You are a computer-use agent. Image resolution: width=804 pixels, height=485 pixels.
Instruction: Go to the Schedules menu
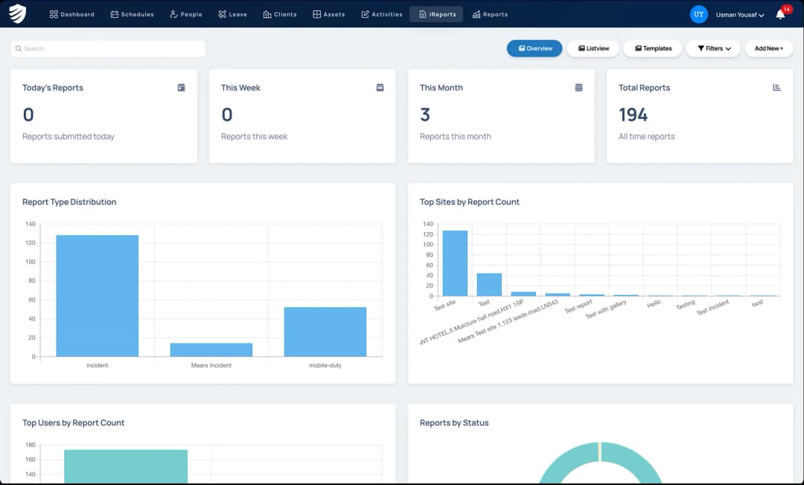coord(132,14)
